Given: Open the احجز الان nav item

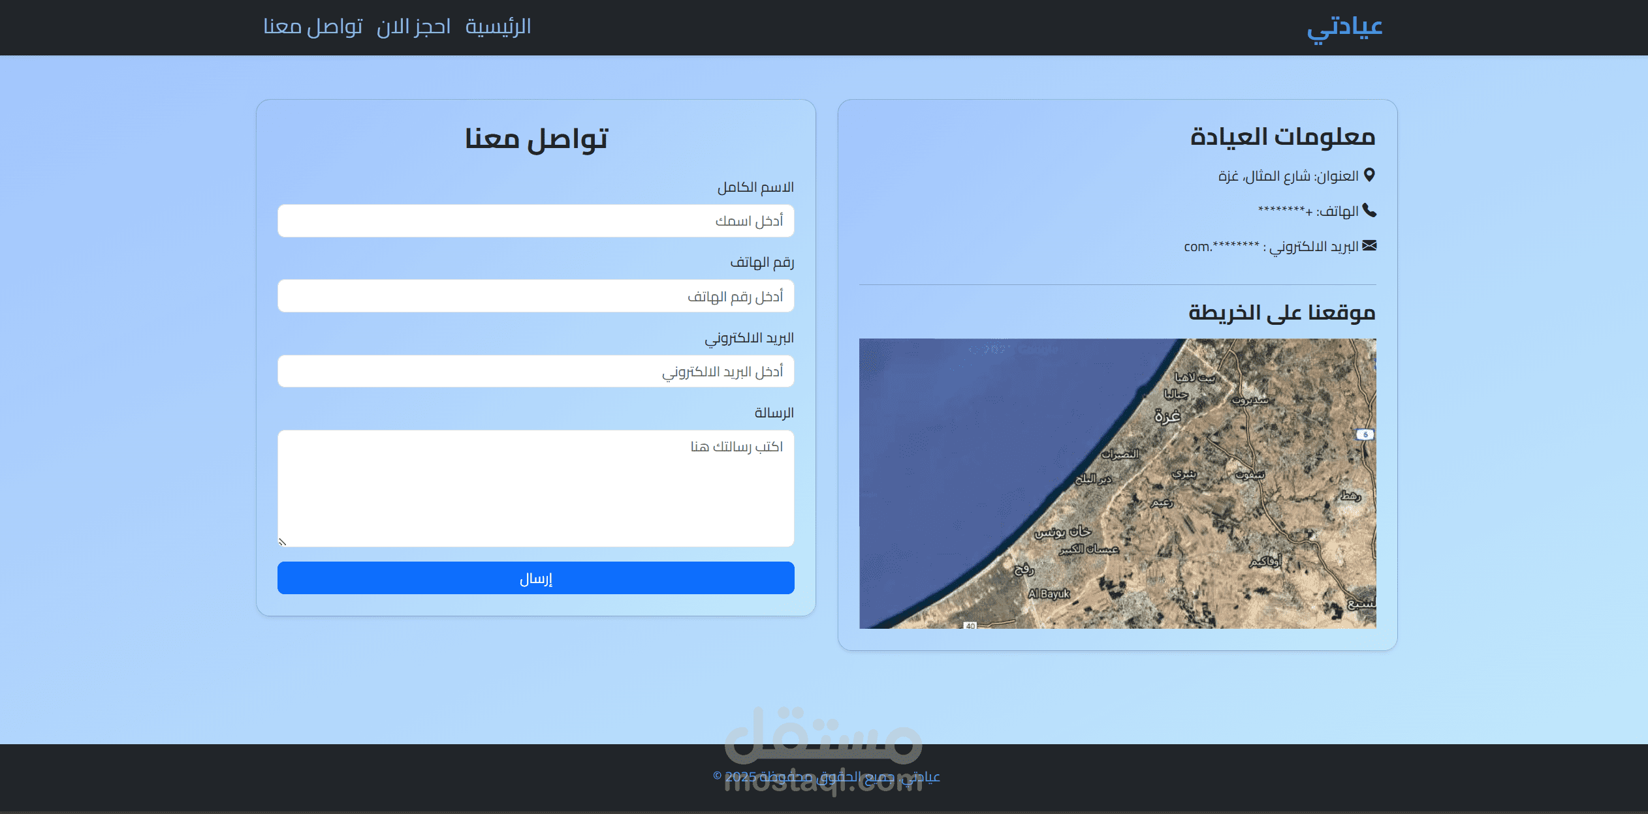Looking at the screenshot, I should (x=413, y=27).
